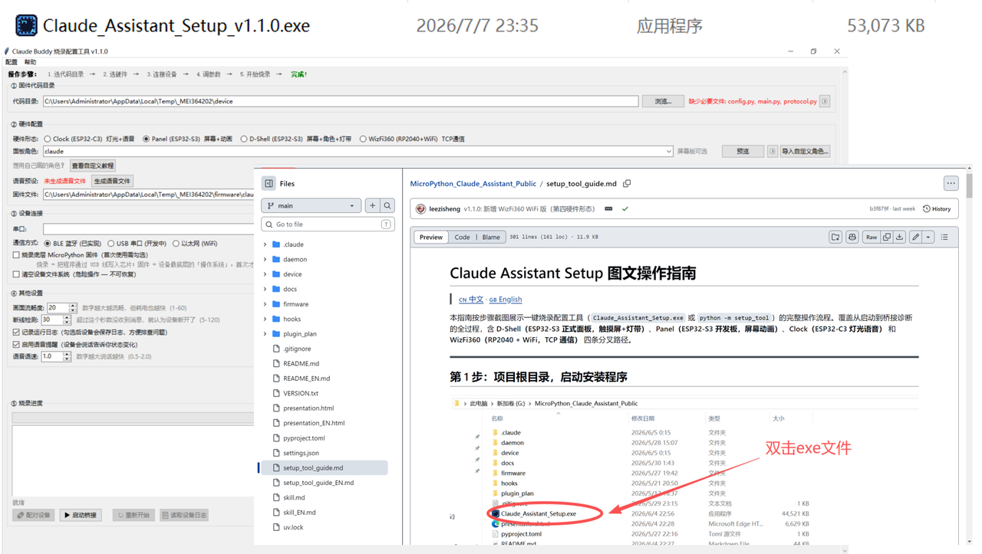Open the 帮助 menu

[x=30, y=63]
